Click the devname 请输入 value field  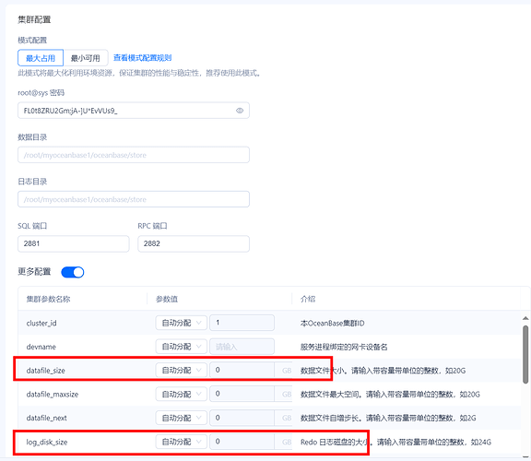pyautogui.click(x=242, y=347)
